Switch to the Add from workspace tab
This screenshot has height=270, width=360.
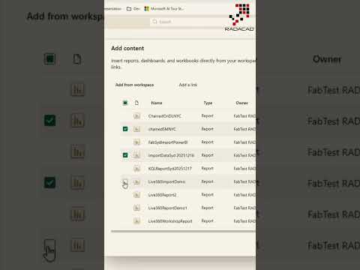coord(134,85)
